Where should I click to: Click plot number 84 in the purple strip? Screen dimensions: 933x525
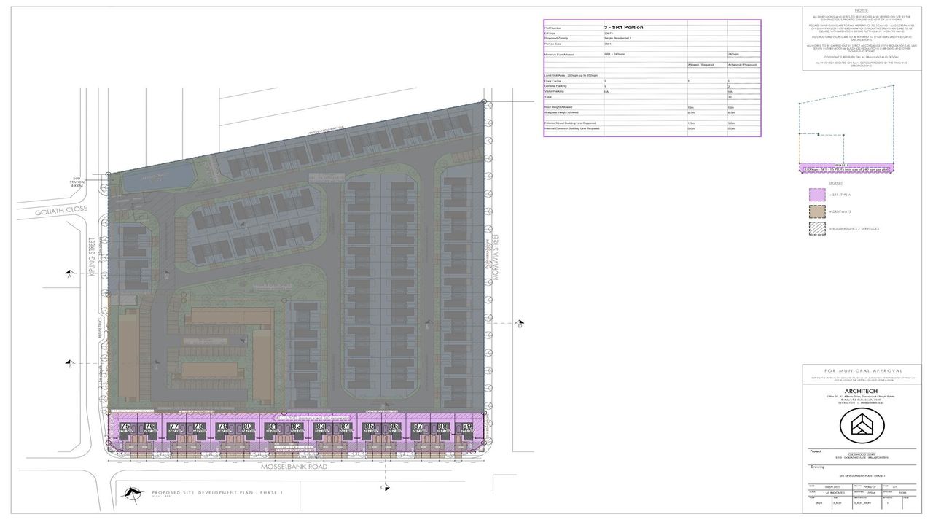(346, 427)
